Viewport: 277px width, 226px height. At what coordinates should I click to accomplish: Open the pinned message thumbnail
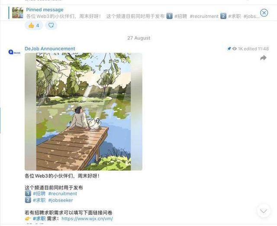tap(17, 13)
